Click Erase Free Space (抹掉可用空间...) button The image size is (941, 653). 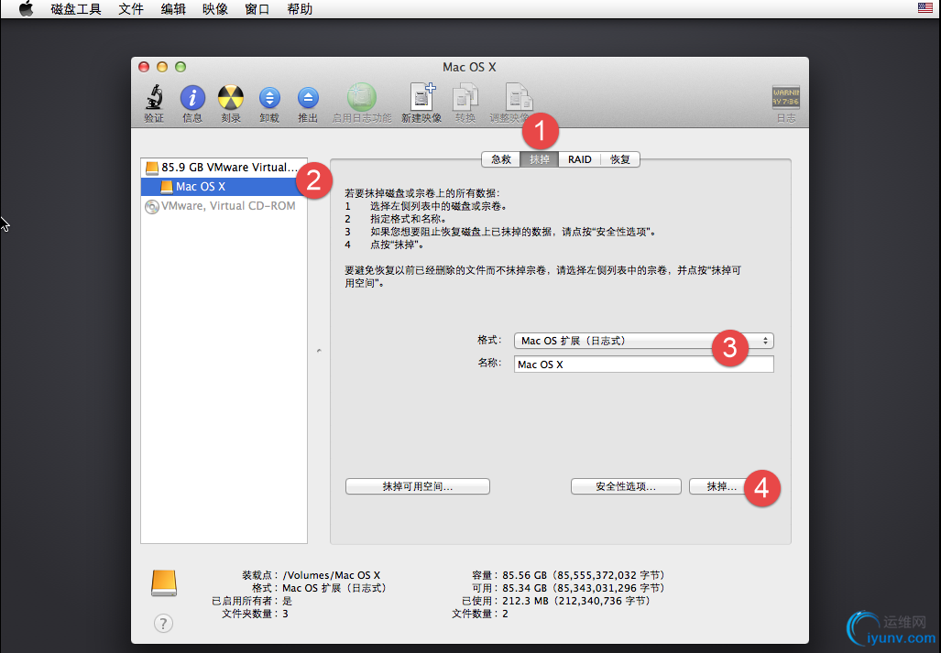coord(418,486)
